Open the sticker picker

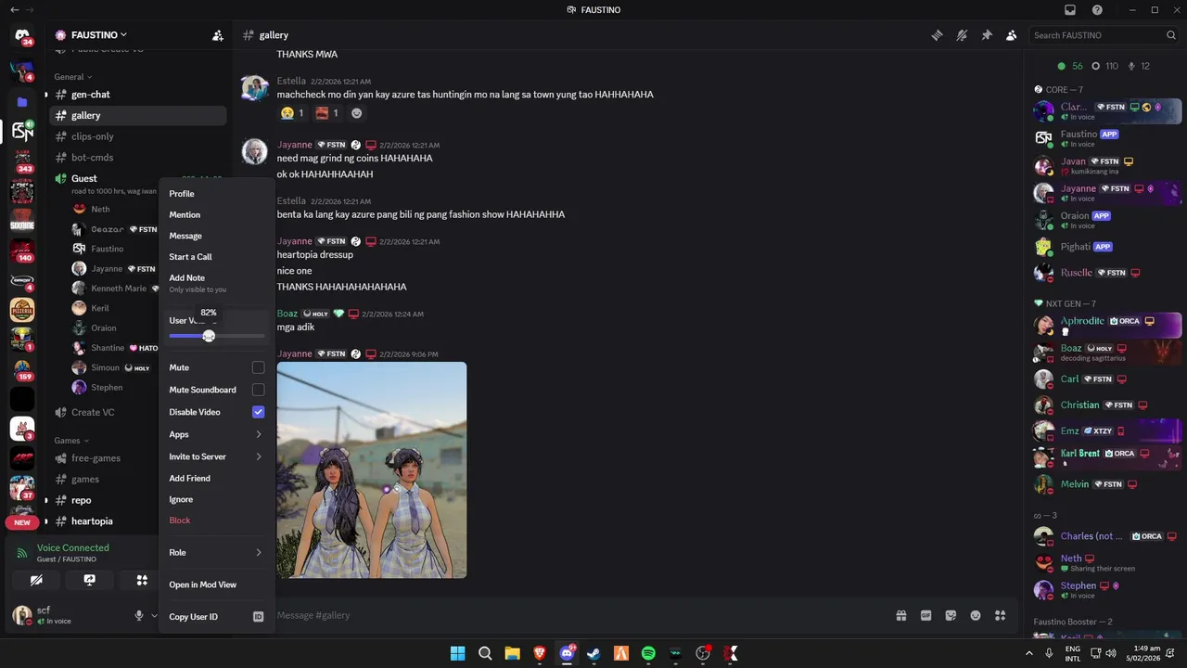coord(951,615)
